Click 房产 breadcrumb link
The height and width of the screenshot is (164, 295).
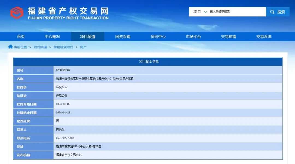point(83,47)
